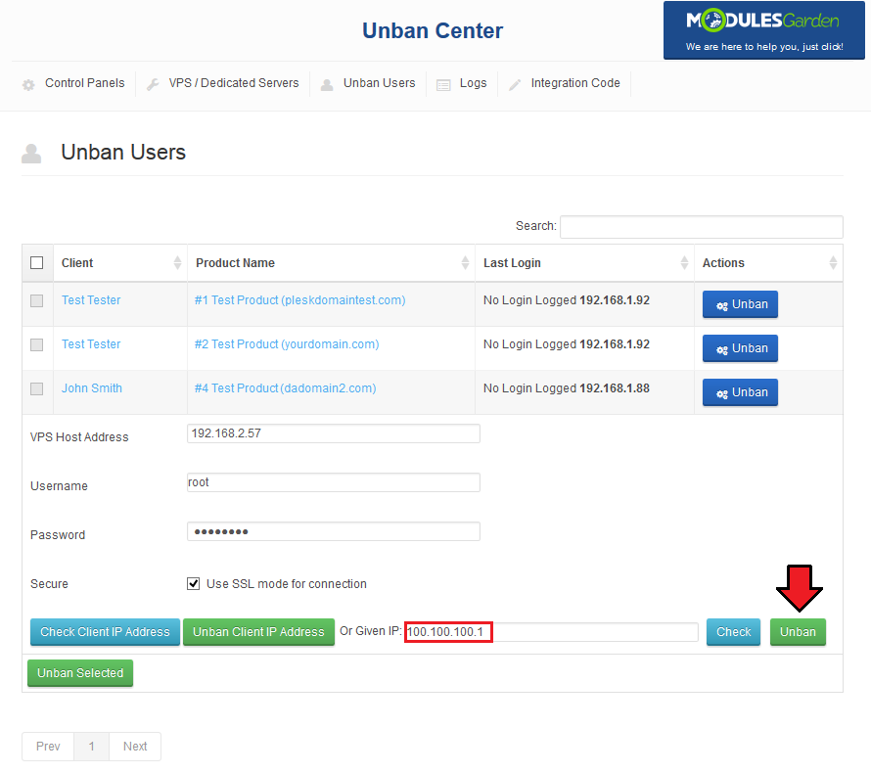Go to the Next page

tap(135, 747)
